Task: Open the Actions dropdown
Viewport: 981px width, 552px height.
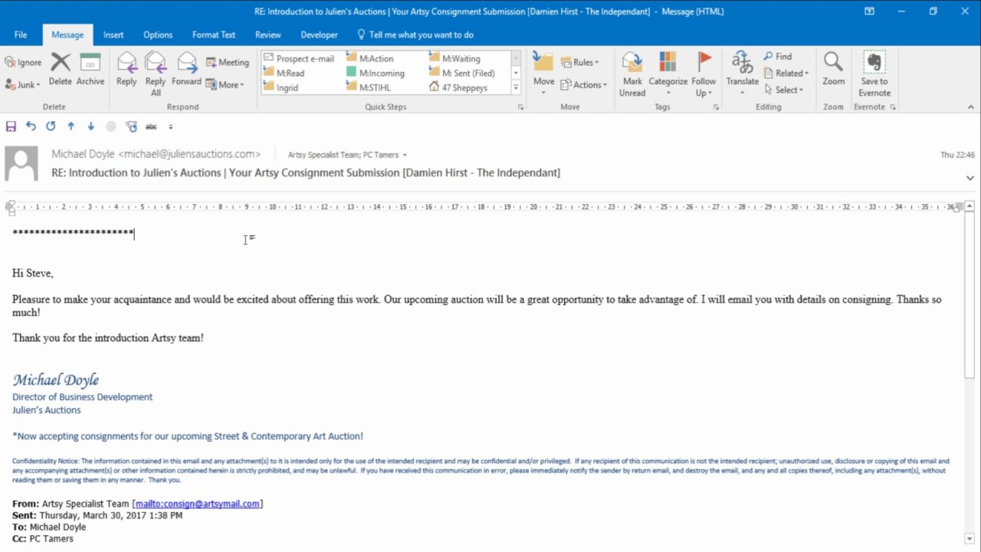Action: [x=583, y=84]
